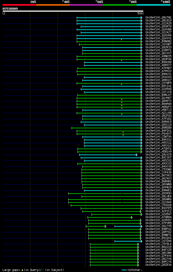This screenshot has width=173, height=272.
Task: Click the UniRef100_Q69F96 label
Action: [158, 59]
